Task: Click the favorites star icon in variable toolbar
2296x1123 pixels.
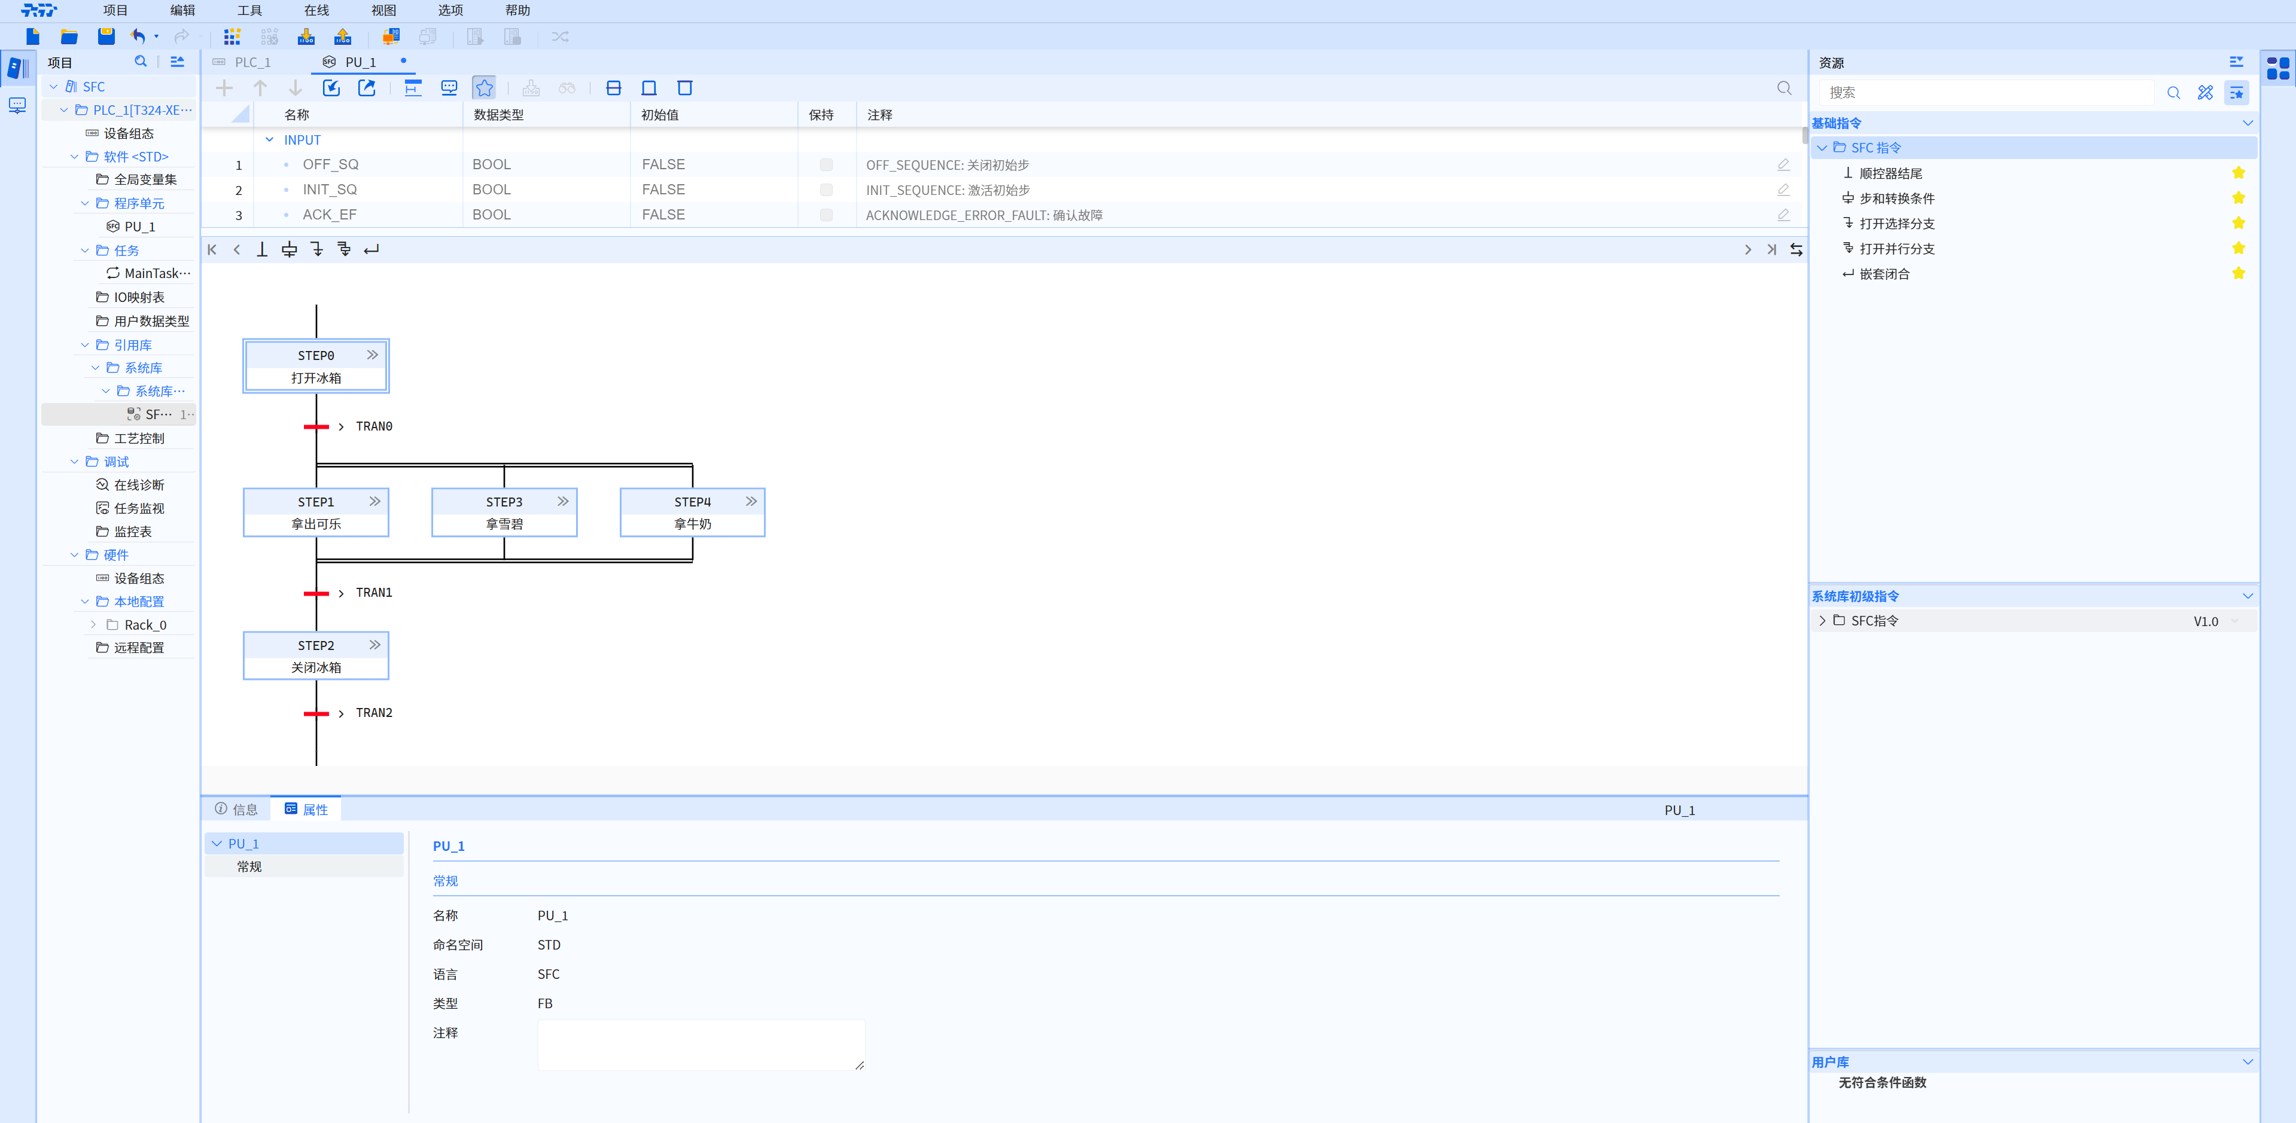Action: tap(484, 87)
